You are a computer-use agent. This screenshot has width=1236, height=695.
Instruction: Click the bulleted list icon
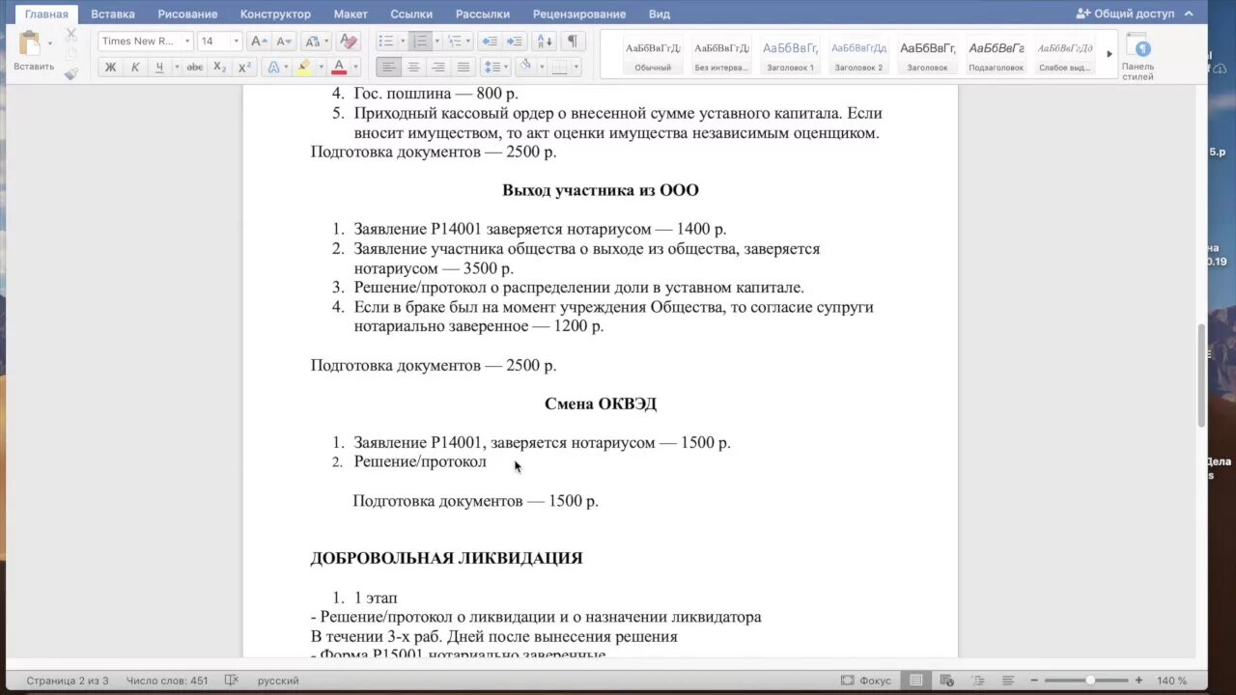coord(385,42)
